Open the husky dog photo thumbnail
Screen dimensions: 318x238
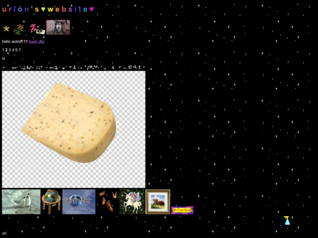coord(58,27)
